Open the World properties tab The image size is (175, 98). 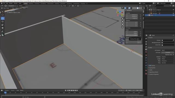[146, 52]
